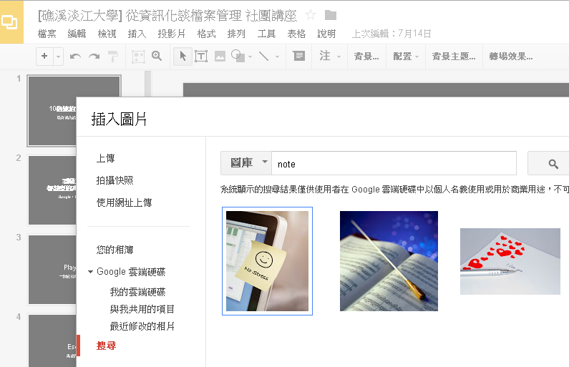Click the redo arrow

[x=94, y=57]
